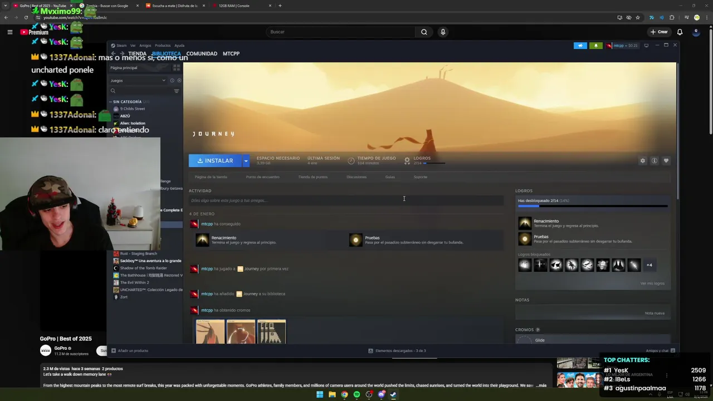Open Steam's Ayuda menu
This screenshot has height=401, width=713.
tap(179, 46)
